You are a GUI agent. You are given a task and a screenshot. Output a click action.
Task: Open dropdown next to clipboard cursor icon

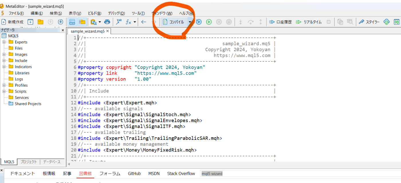pos(100,22)
